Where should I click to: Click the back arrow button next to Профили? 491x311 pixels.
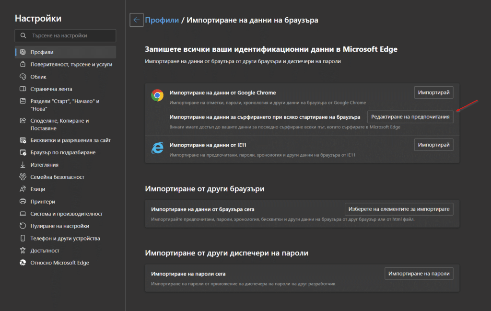tap(137, 20)
